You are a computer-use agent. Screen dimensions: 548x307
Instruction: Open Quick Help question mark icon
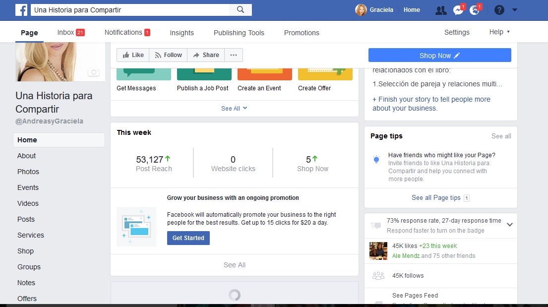(499, 10)
